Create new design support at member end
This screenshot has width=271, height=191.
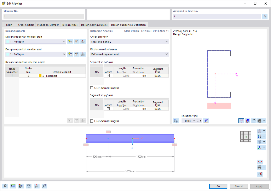(x=70, y=54)
